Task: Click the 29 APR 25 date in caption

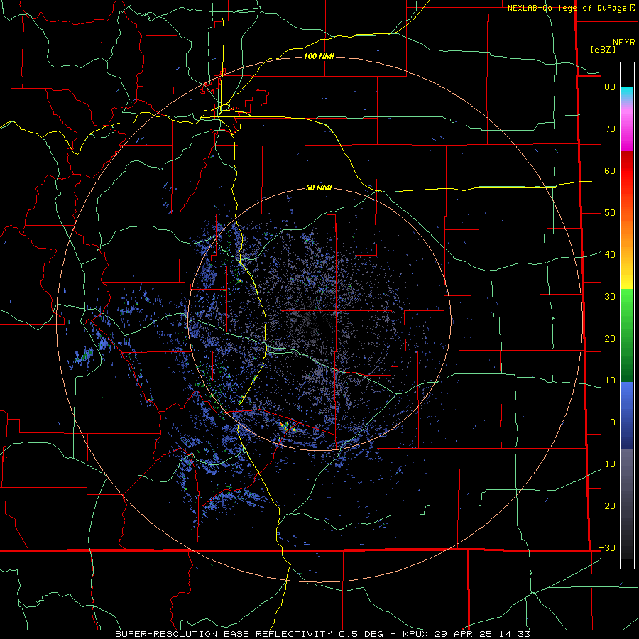Action: pos(464,634)
